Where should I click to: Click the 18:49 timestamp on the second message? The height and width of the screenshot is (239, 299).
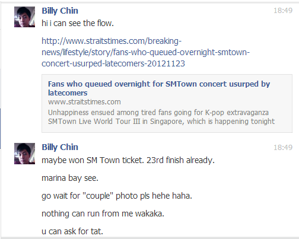(x=283, y=148)
